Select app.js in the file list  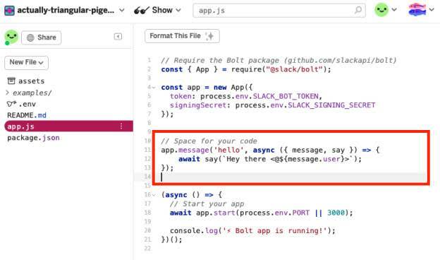[x=68, y=126]
